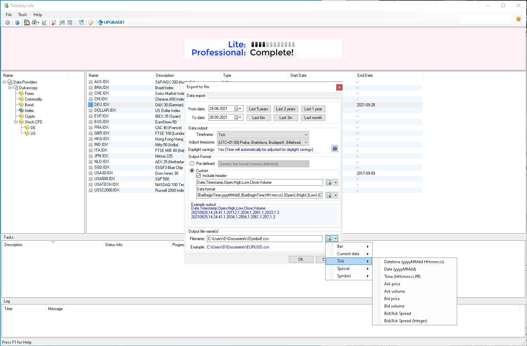
Task: Open calendar picker for From date
Action: point(238,109)
